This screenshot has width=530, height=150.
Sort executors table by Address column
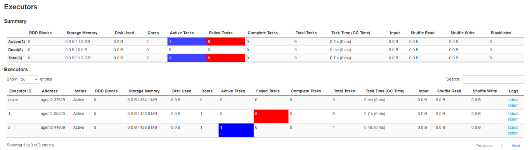pyautogui.click(x=50, y=91)
